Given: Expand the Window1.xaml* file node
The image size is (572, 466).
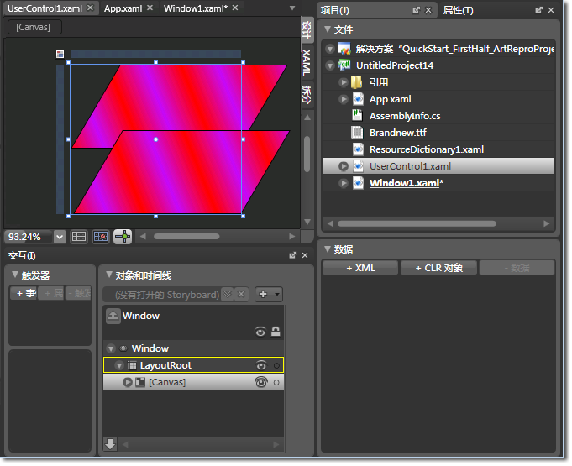Looking at the screenshot, I should [343, 183].
